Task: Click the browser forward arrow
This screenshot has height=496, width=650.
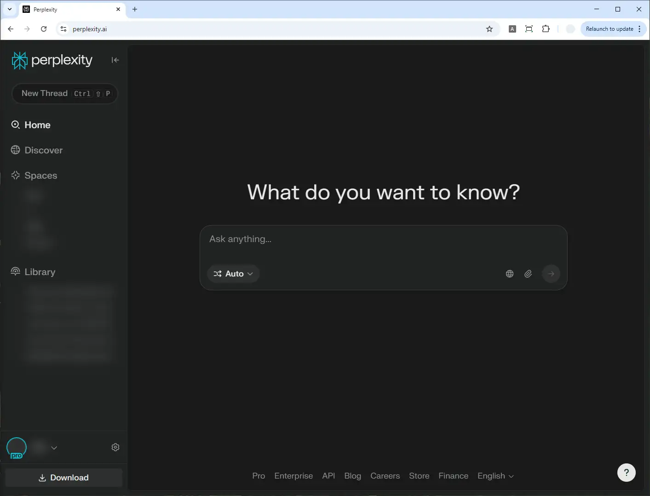Action: [27, 29]
